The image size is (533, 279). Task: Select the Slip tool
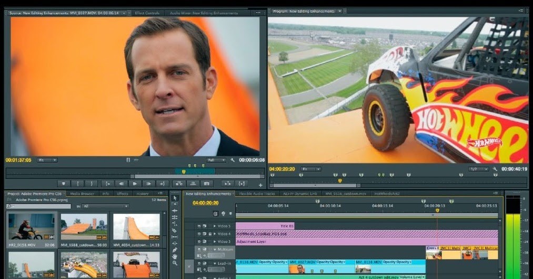(x=175, y=237)
